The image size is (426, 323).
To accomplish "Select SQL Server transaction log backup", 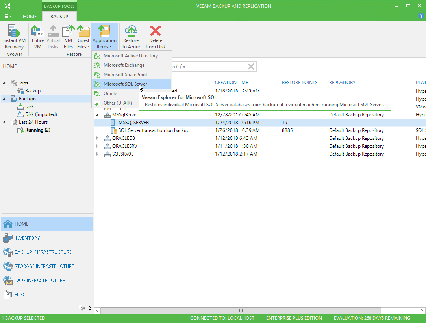I will pyautogui.click(x=154, y=130).
